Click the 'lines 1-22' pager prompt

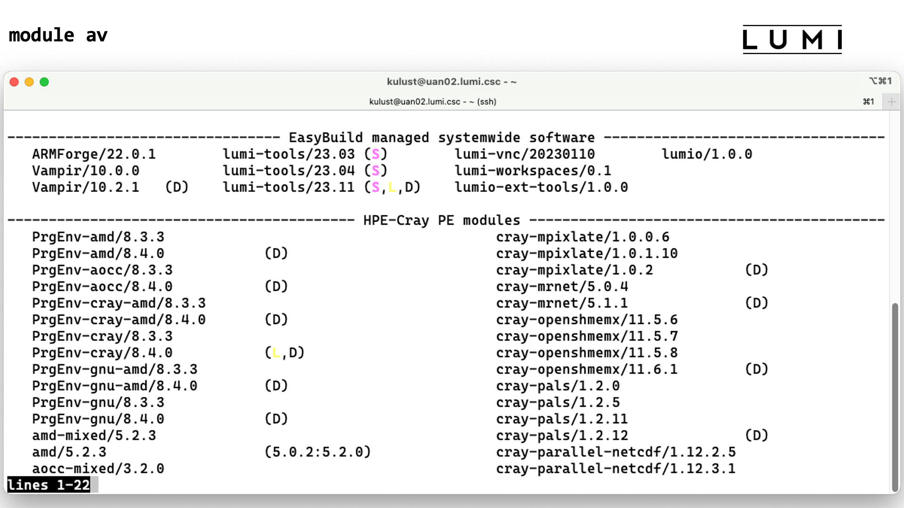click(x=48, y=485)
